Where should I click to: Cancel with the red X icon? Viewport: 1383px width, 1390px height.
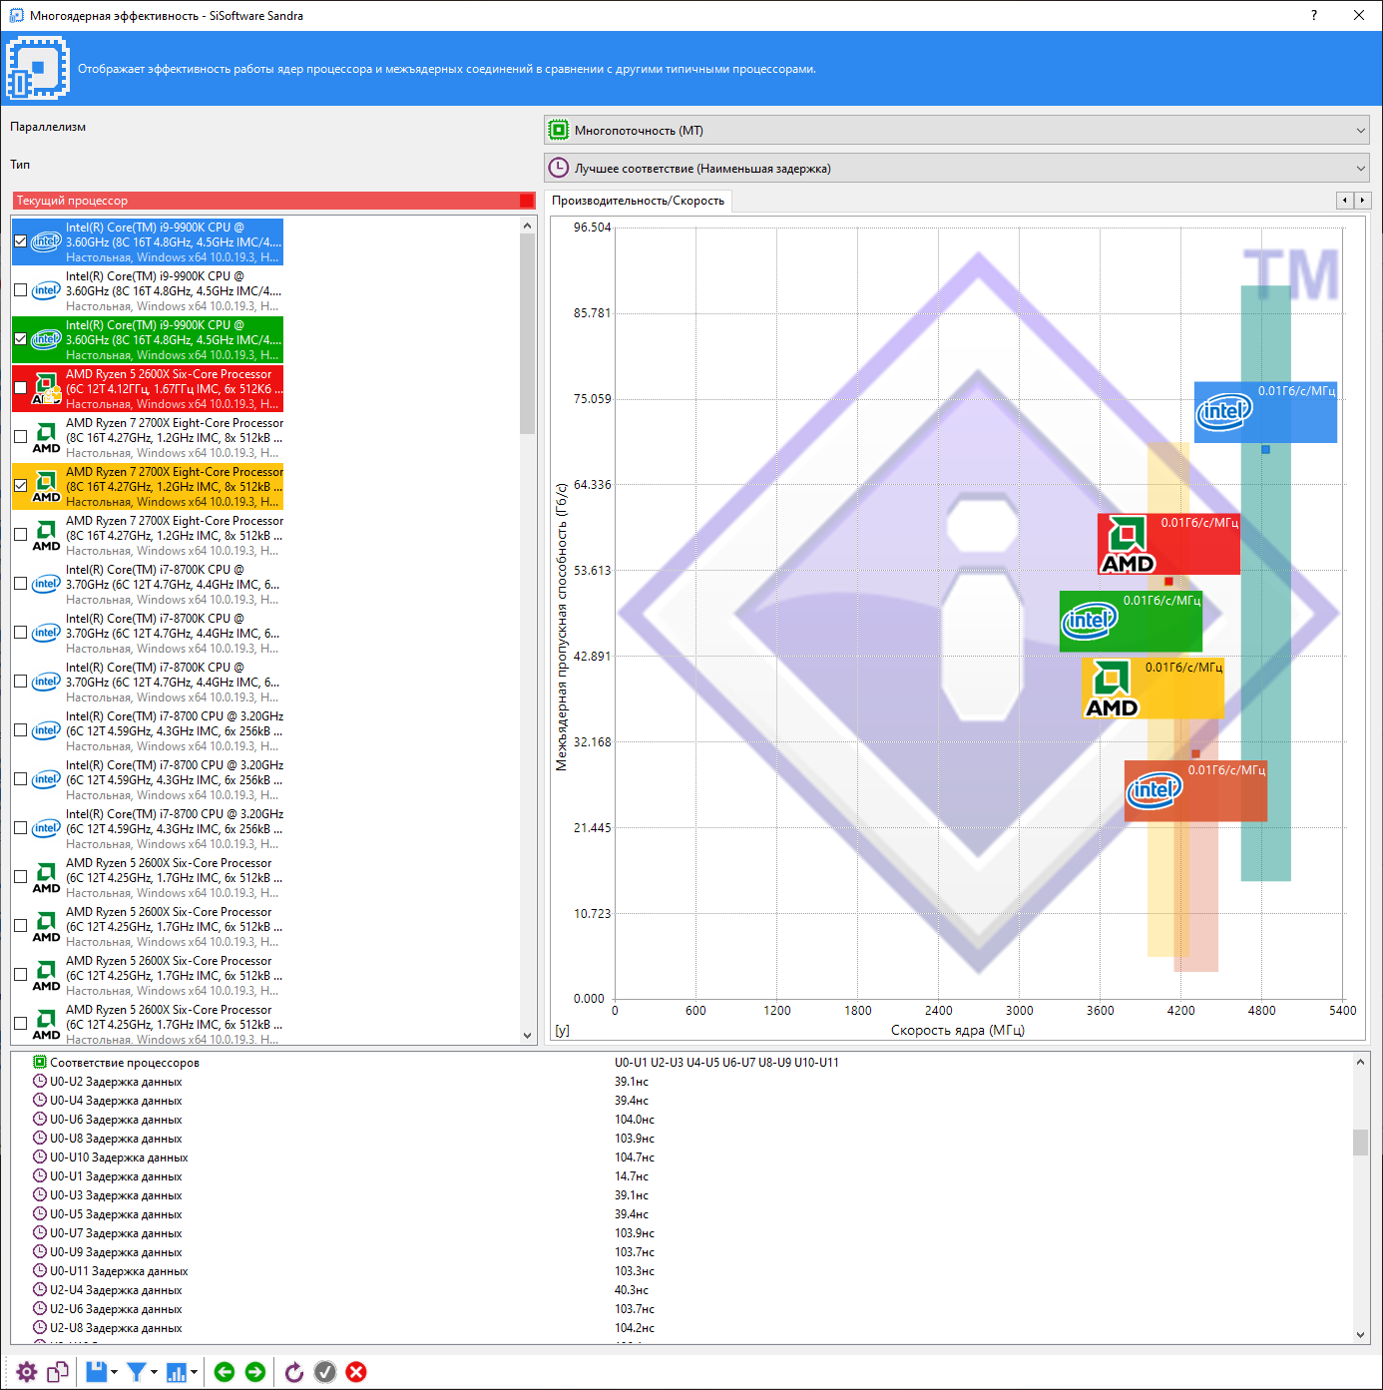(x=356, y=1372)
